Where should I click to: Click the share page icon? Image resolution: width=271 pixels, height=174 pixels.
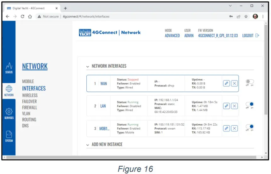point(239,16)
